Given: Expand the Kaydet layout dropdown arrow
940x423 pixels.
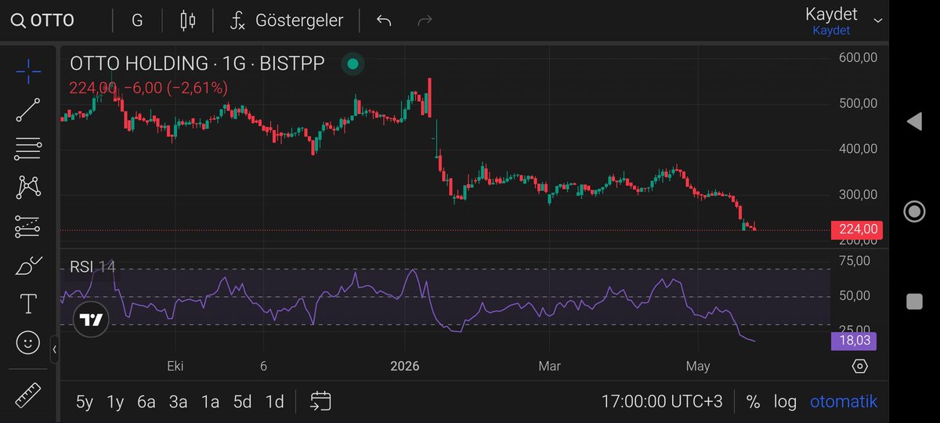Looking at the screenshot, I should (x=877, y=21).
